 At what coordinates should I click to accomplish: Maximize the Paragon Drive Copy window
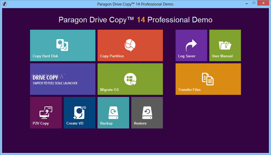pos(254,3)
